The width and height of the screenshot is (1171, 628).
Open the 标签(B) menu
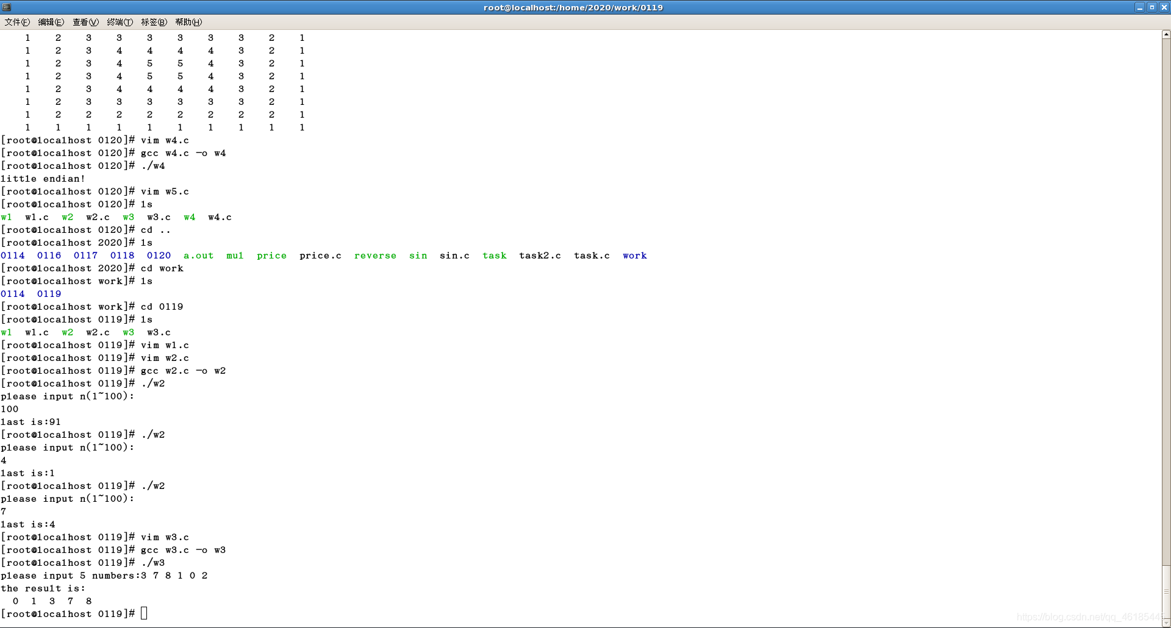pos(154,22)
